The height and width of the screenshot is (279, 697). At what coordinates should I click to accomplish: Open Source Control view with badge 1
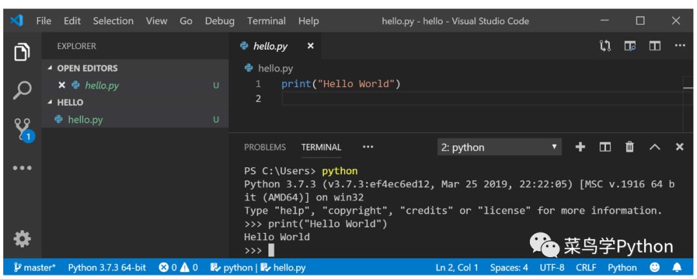pos(23,129)
